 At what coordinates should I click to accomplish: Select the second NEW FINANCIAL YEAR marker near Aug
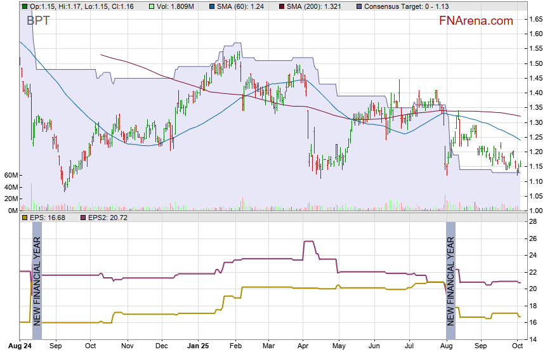coord(450,279)
